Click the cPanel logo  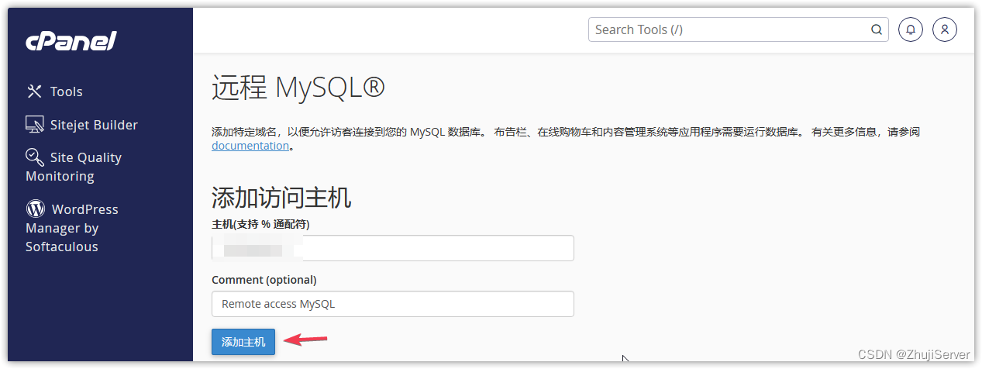71,41
